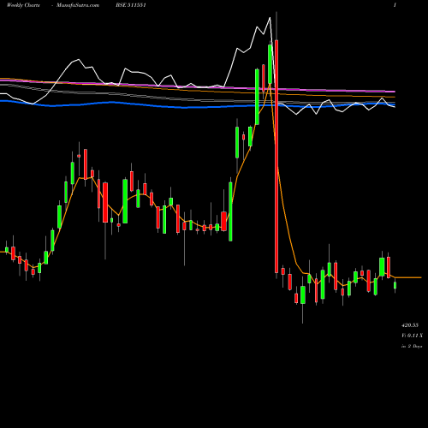Click the tallest red candlestick

[276, 157]
